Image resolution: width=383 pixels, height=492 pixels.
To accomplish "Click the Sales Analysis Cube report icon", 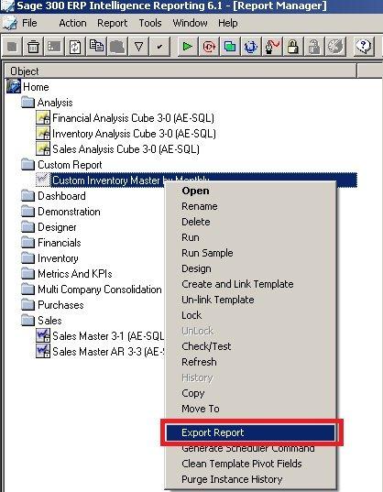I will tap(43, 149).
